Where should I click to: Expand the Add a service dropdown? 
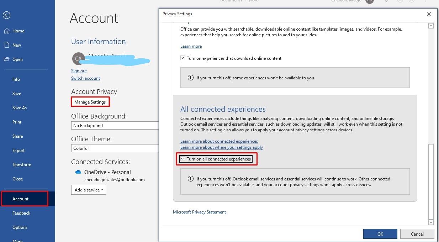point(89,190)
